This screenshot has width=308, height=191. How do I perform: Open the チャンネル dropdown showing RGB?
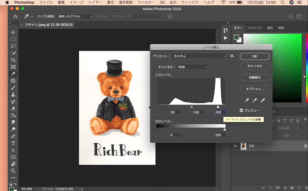click(x=193, y=67)
